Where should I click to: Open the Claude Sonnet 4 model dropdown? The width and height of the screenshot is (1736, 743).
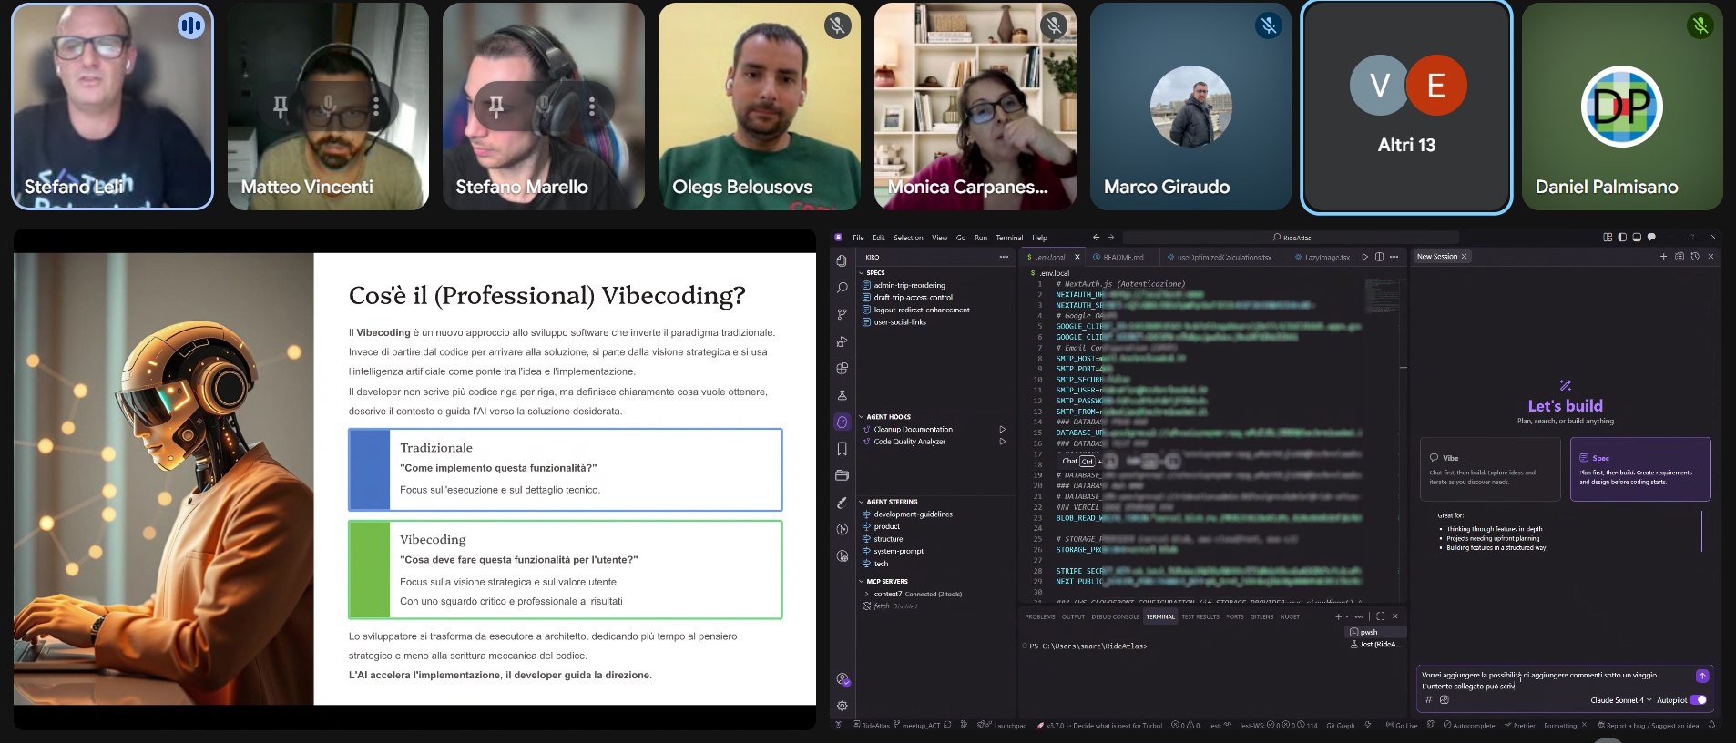click(x=1620, y=700)
